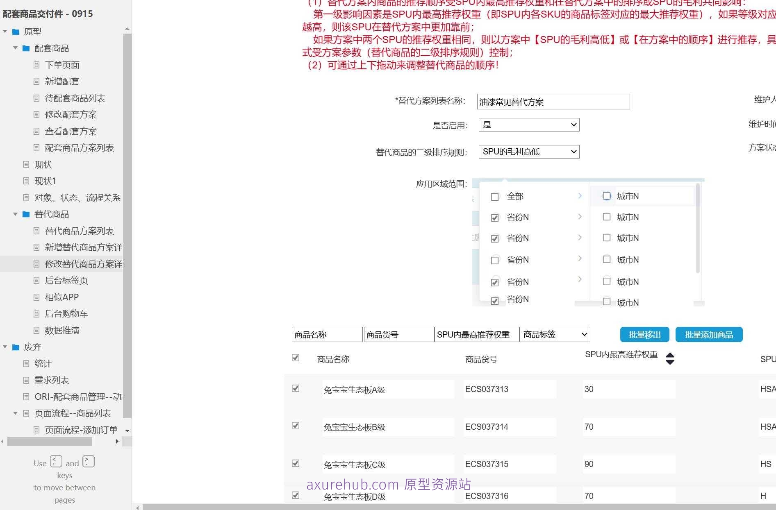This screenshot has width=776, height=510.
Task: Click the page icon beside 相似APP
Action: (37, 297)
